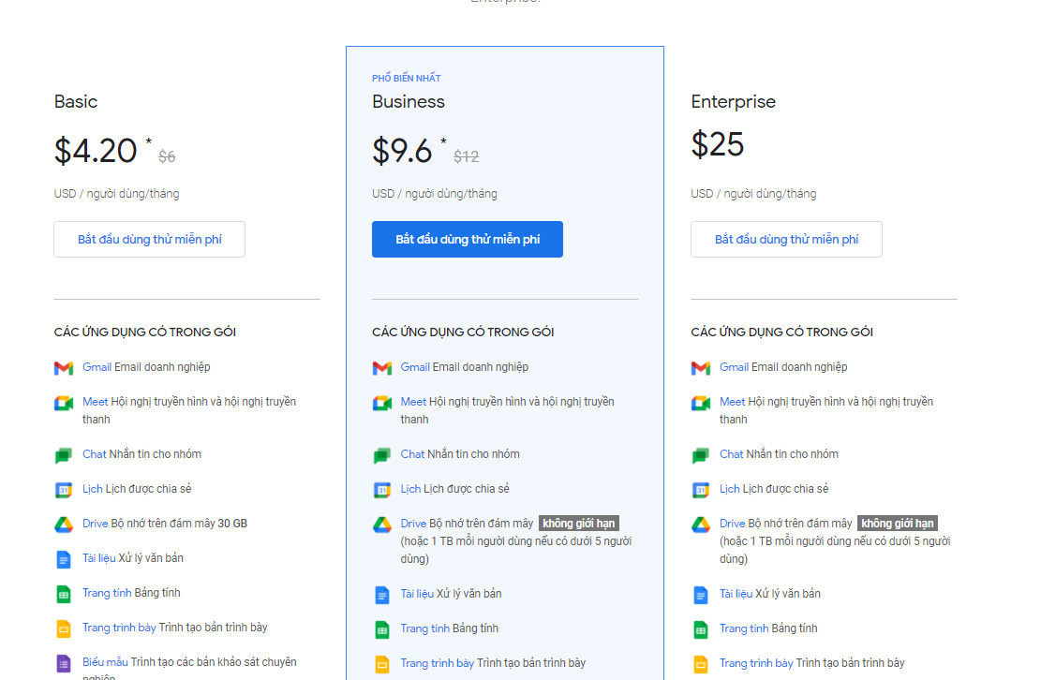This screenshot has width=1041, height=680.
Task: Start free trial for Business plan
Action: click(x=468, y=240)
